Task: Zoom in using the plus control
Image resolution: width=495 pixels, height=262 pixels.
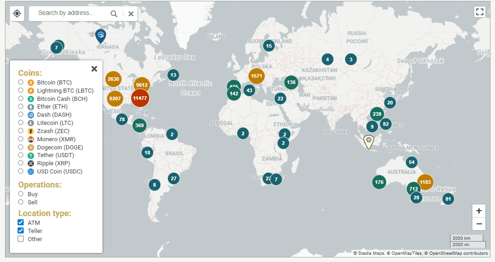Action: [x=479, y=211]
